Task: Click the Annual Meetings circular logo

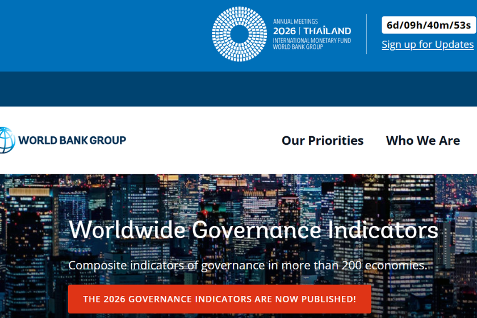Action: click(x=240, y=34)
